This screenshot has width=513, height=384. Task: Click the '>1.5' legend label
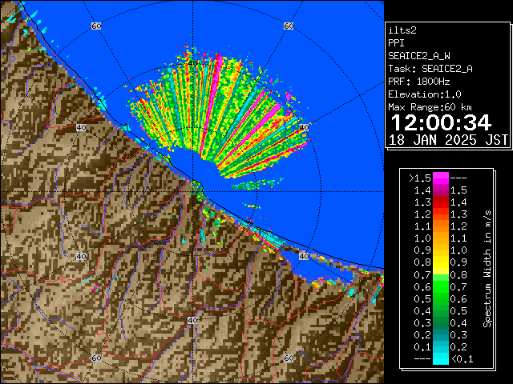tap(420, 178)
